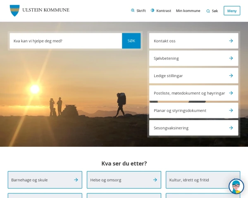
Task: Open the Søk link in the header
Action: [x=215, y=11]
